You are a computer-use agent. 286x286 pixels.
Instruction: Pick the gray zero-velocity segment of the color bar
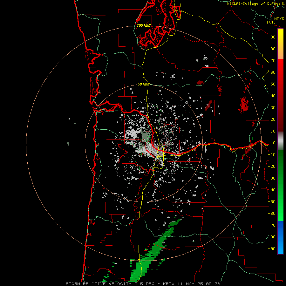(281, 140)
